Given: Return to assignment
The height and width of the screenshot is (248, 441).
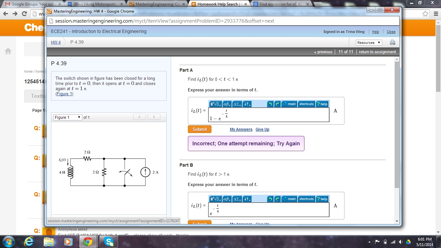Looking at the screenshot, I should click(x=377, y=52).
